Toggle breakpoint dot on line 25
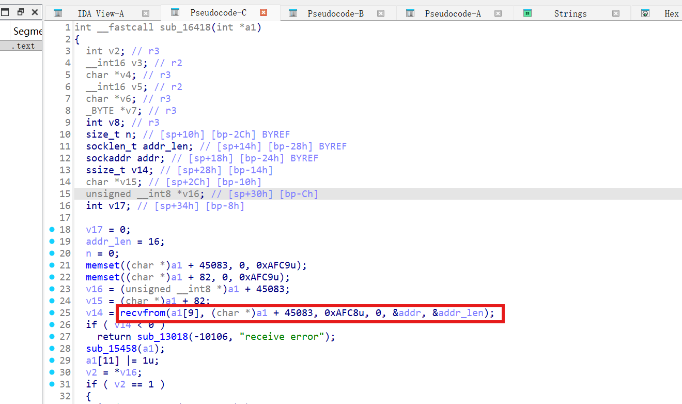 click(x=52, y=312)
